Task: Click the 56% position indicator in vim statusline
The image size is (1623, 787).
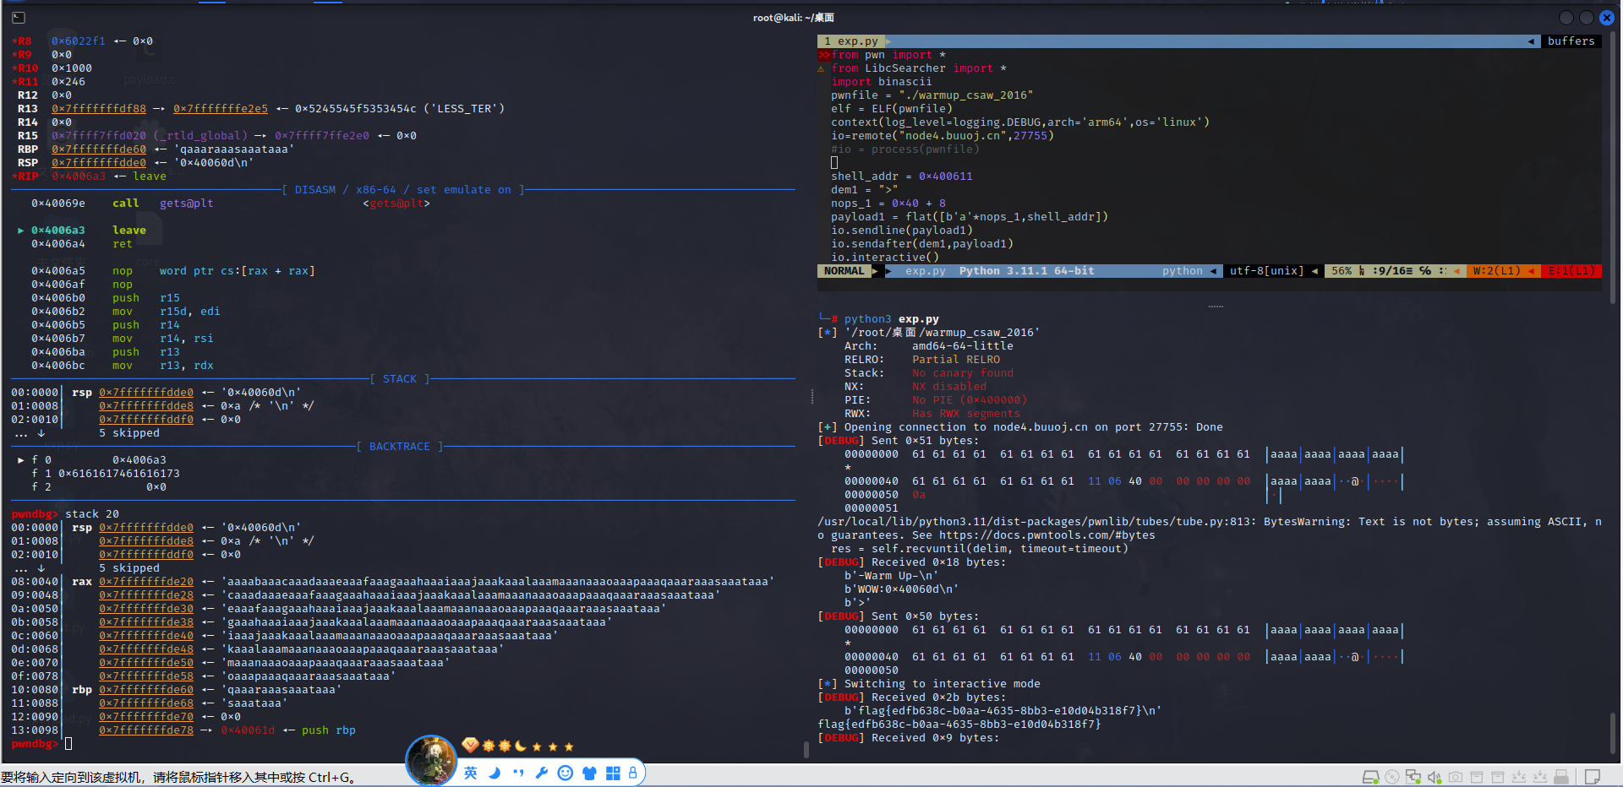Action: click(x=1342, y=271)
